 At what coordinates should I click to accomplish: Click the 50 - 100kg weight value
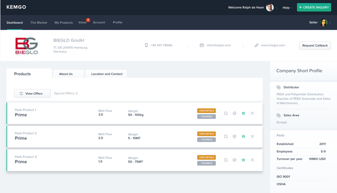point(136,115)
